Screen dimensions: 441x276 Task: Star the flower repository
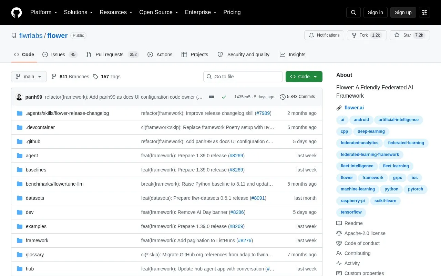click(x=410, y=35)
